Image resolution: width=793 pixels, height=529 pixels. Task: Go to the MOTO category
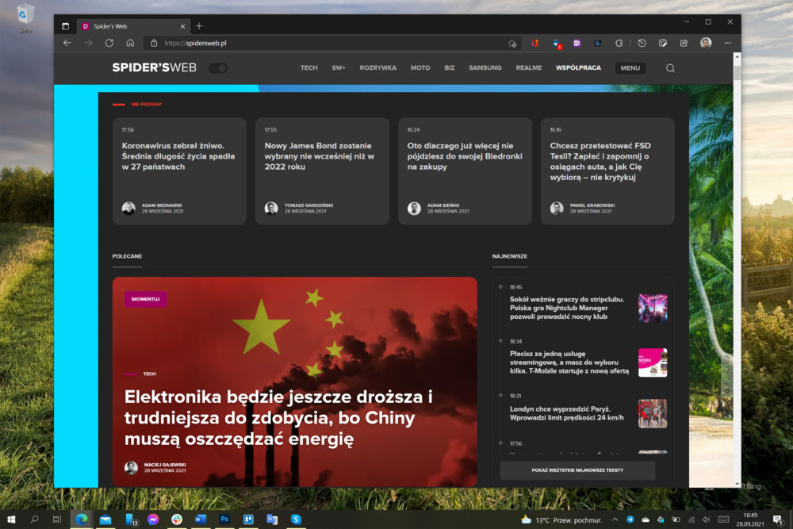pyautogui.click(x=420, y=67)
